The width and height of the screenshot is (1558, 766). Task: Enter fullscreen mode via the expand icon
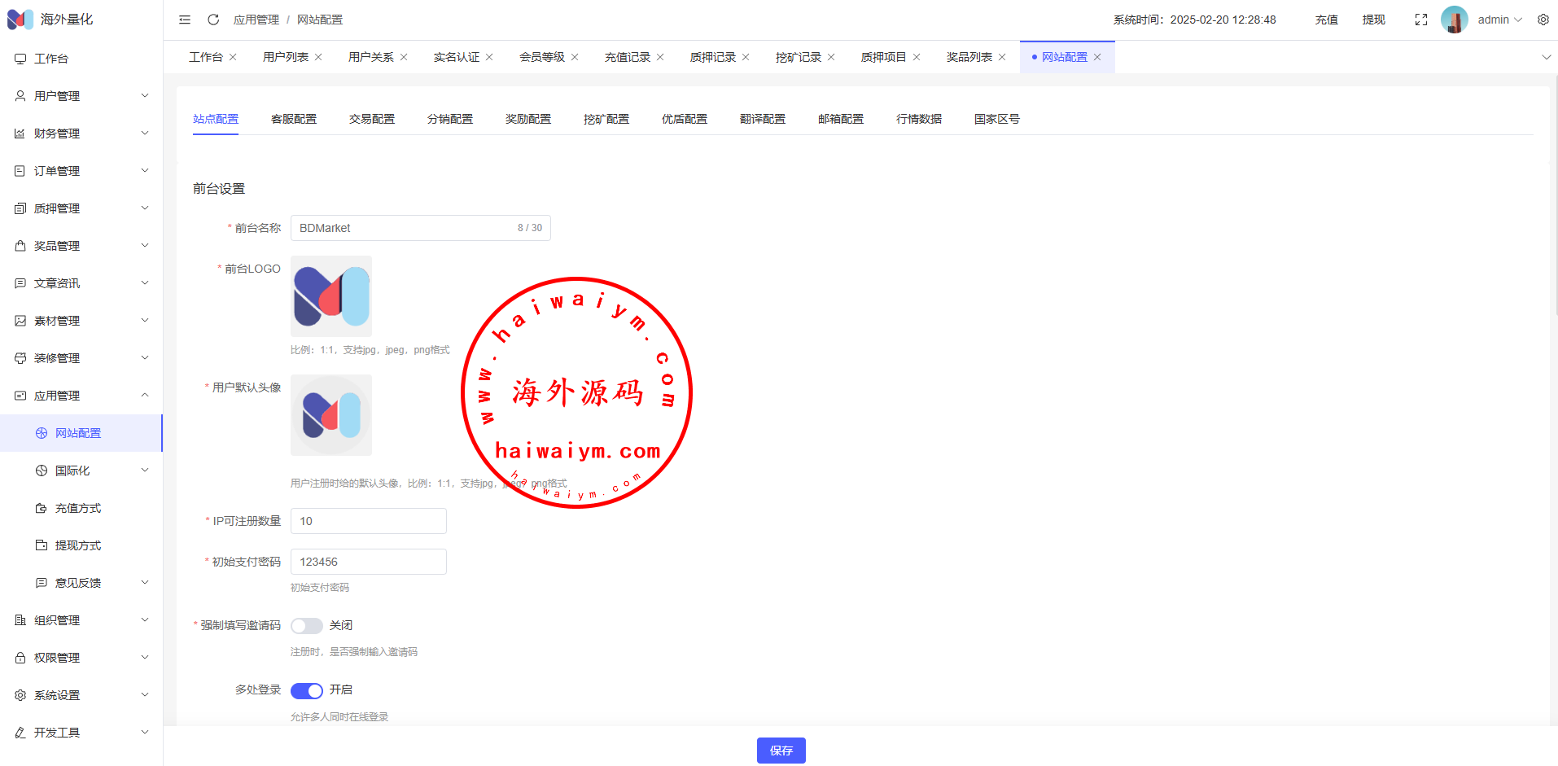point(1420,20)
